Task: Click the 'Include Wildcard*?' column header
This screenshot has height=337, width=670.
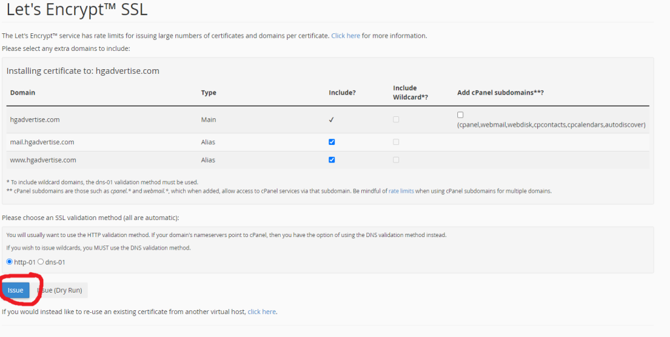Action: coord(410,92)
